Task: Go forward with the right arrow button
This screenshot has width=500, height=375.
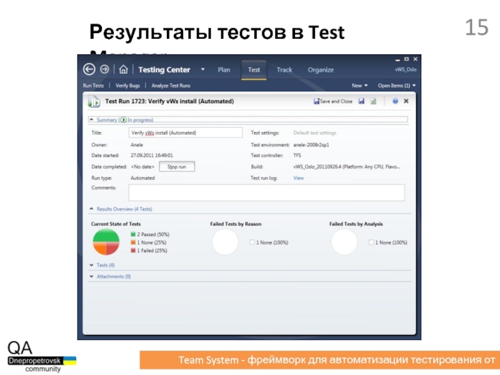Action: 104,69
